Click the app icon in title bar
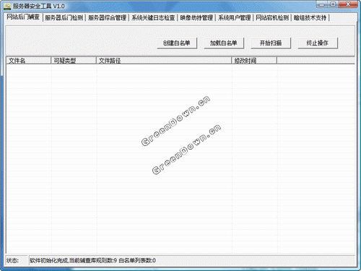The height and width of the screenshot is (271, 361). [x=7, y=6]
